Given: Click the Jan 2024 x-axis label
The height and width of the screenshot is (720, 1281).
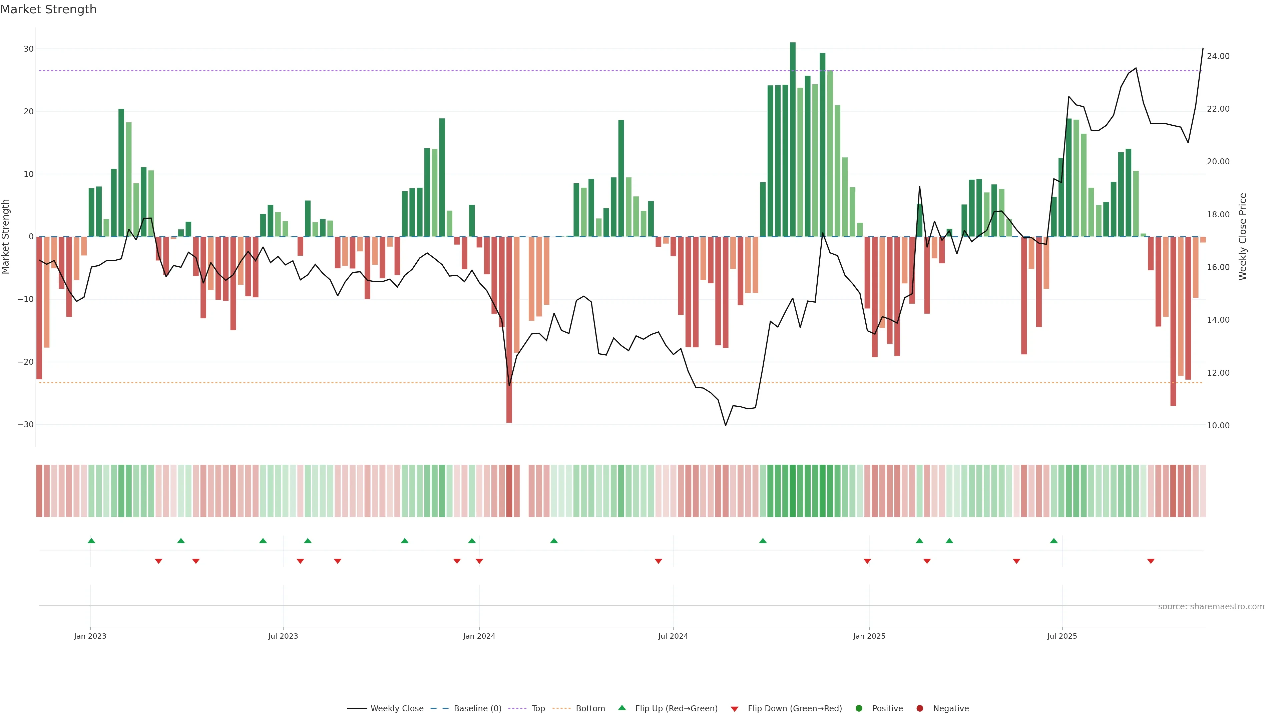Looking at the screenshot, I should (x=479, y=636).
